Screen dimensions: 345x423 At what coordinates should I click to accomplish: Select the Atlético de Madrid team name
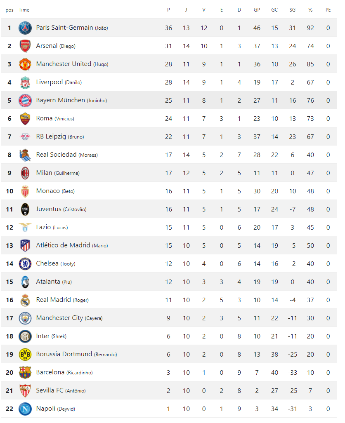[63, 245]
